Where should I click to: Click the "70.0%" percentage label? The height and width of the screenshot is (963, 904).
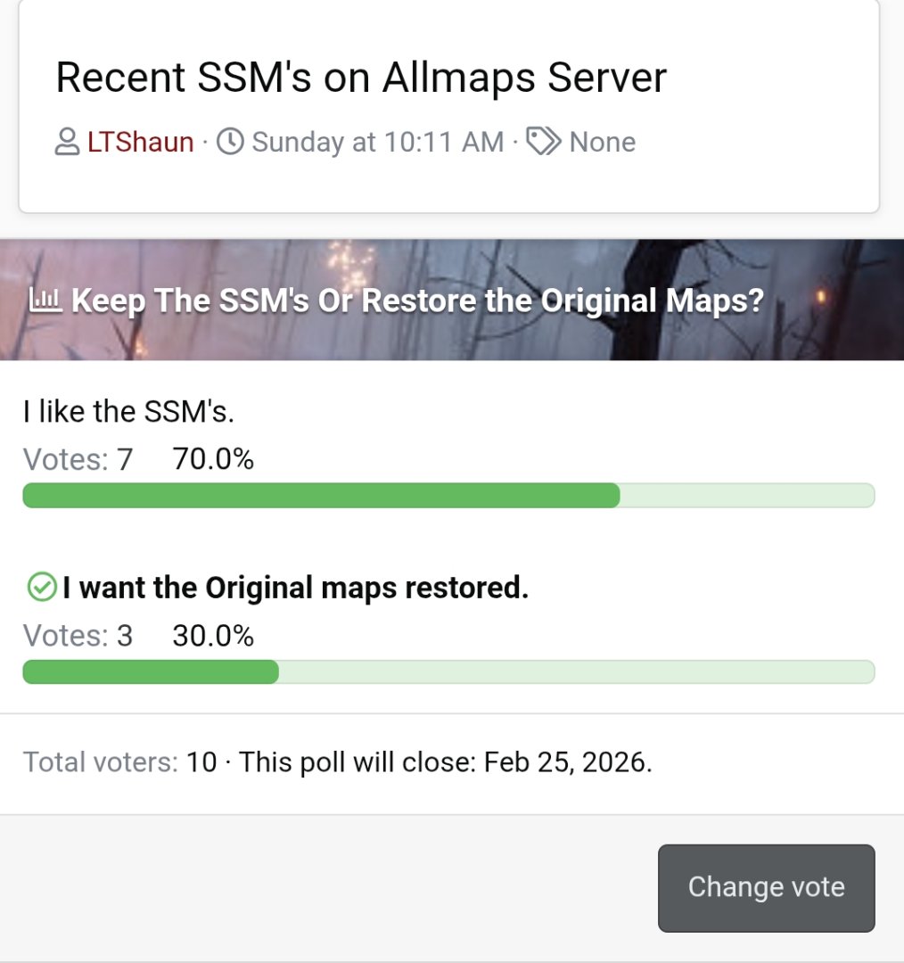[213, 459]
